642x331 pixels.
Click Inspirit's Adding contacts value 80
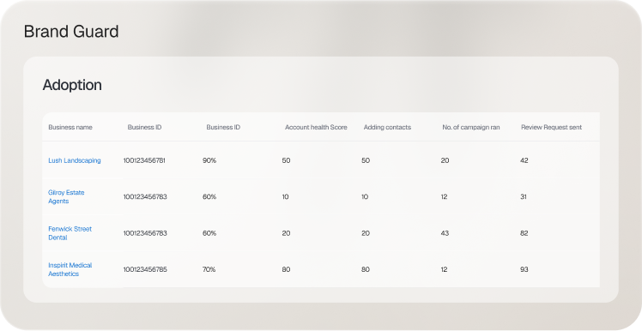366,269
